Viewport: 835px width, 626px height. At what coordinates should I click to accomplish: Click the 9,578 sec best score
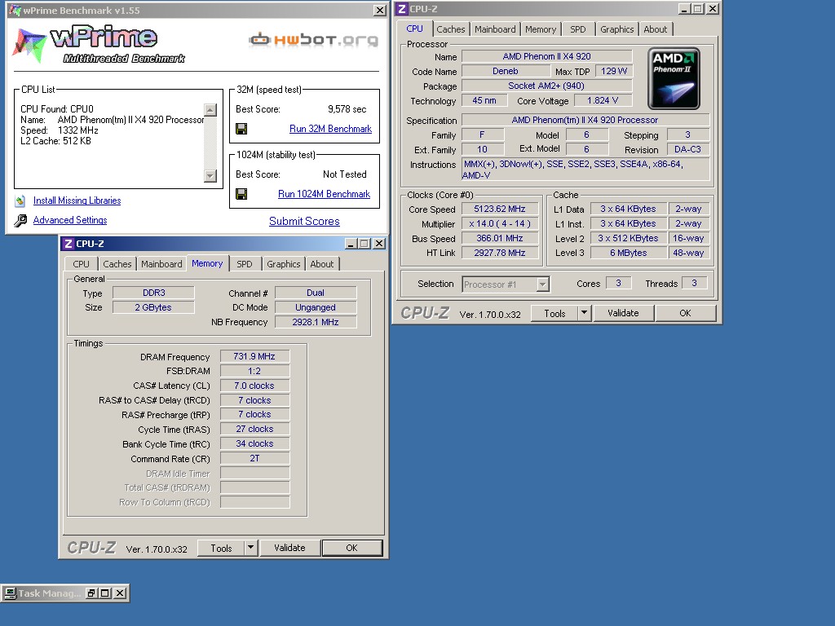click(347, 109)
